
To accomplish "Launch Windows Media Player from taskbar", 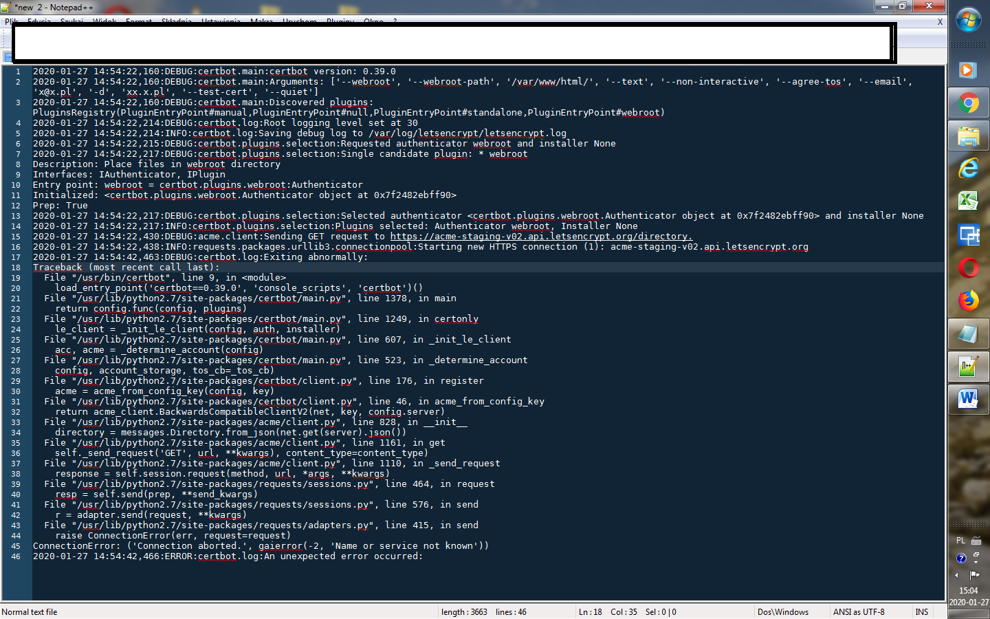I will click(x=968, y=70).
